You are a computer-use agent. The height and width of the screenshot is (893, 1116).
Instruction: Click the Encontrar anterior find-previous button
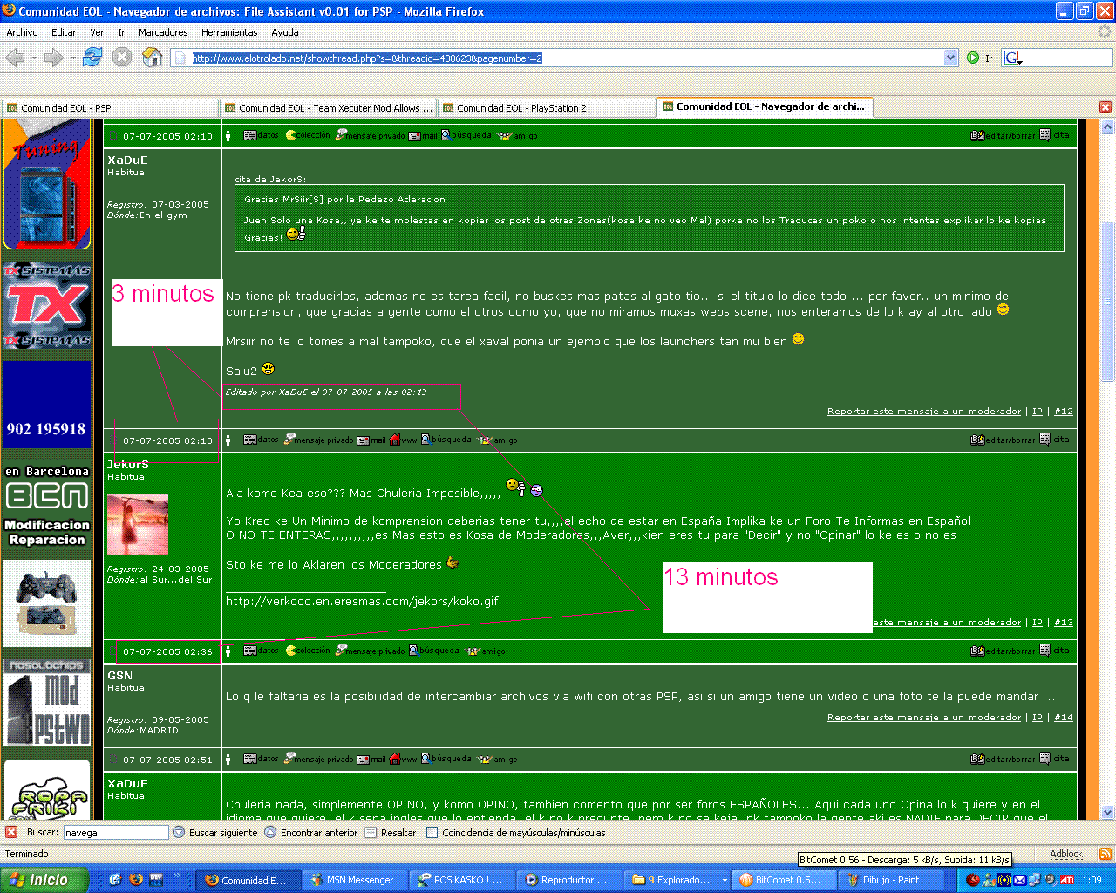click(x=311, y=833)
